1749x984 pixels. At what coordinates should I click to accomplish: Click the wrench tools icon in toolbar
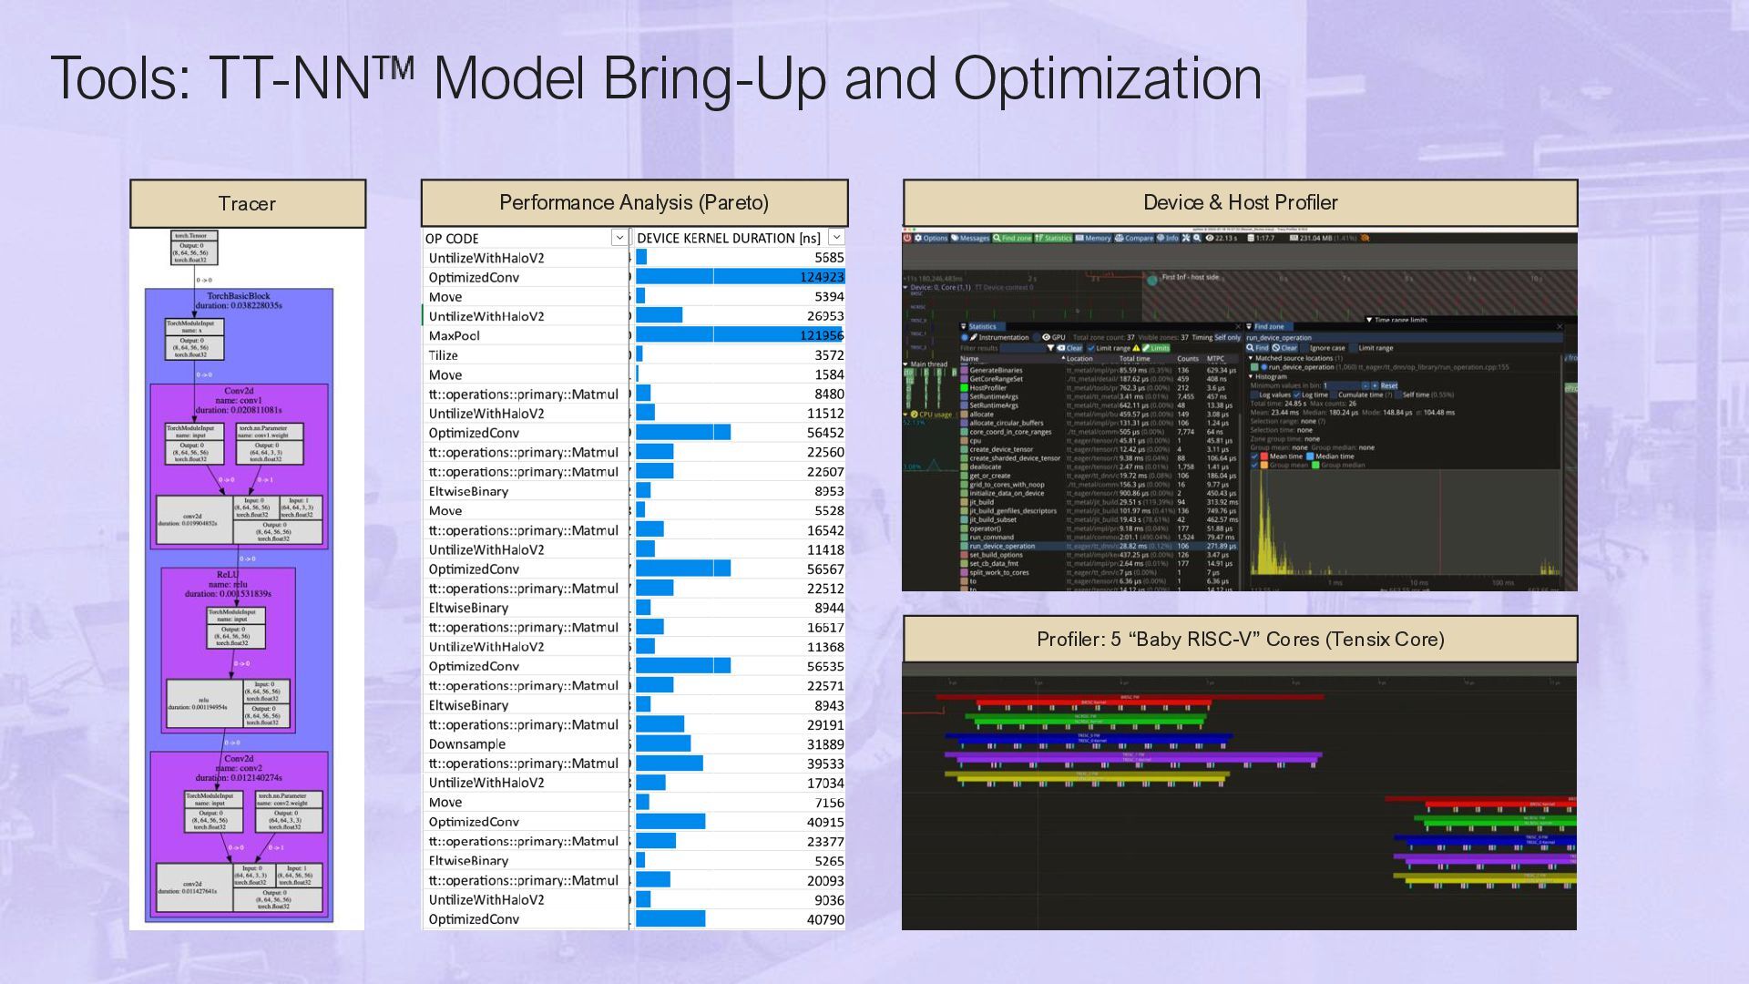pyautogui.click(x=1185, y=238)
